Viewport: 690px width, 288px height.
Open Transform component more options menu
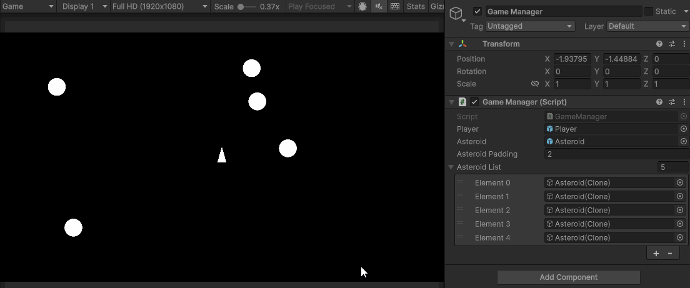(x=684, y=44)
